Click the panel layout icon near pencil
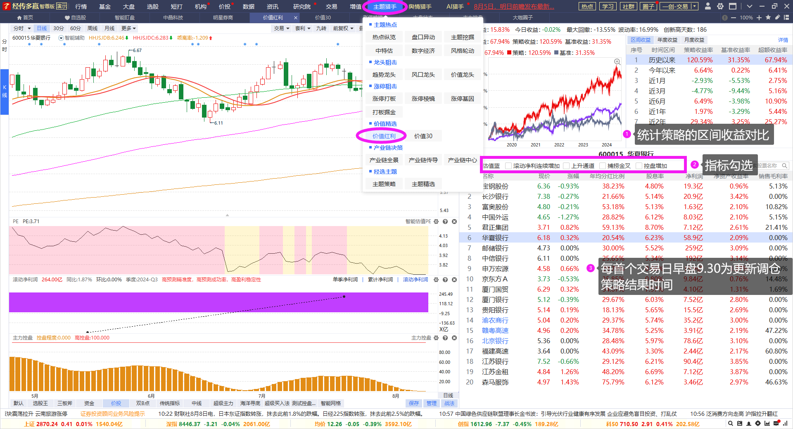This screenshot has height=429, width=793. (x=786, y=17)
